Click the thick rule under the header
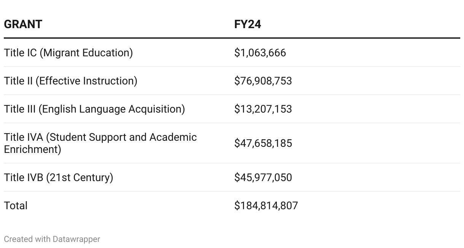 tap(232, 38)
